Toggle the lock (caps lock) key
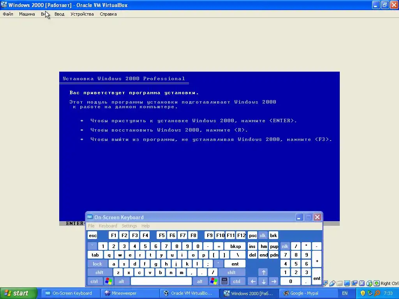The height and width of the screenshot is (299, 399). click(97, 264)
